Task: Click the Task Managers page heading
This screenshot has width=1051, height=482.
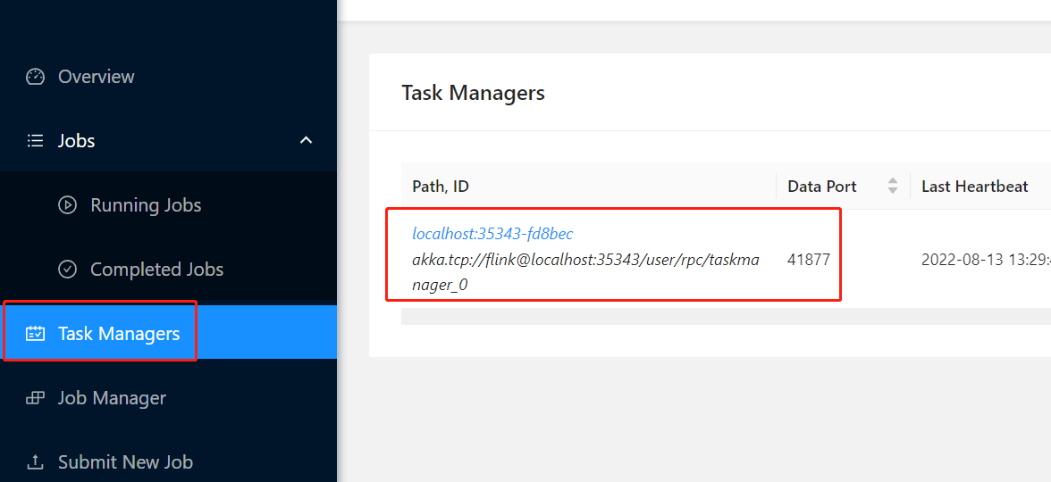Action: coord(474,93)
